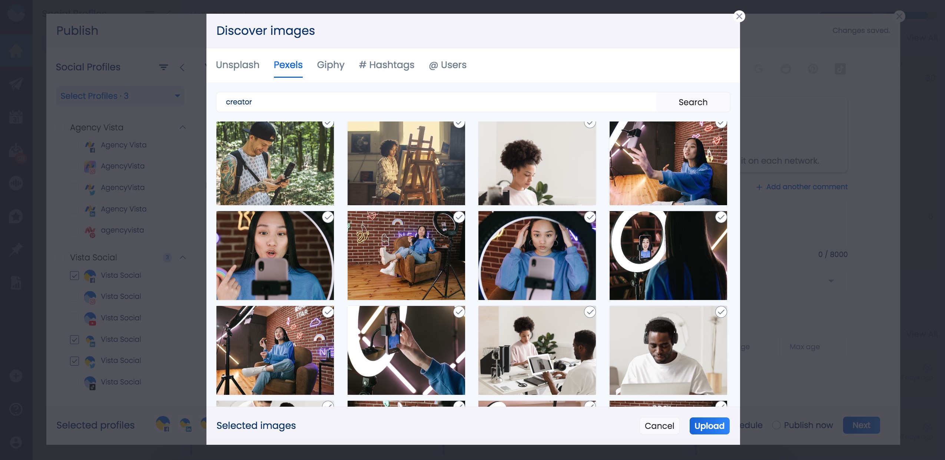Switch to the Unsplash tab
This screenshot has width=945, height=460.
coord(238,65)
